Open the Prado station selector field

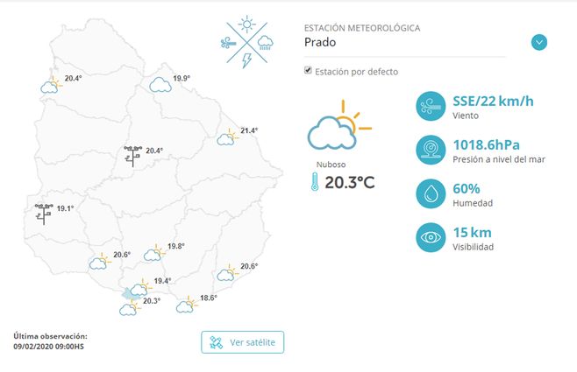coord(412,42)
